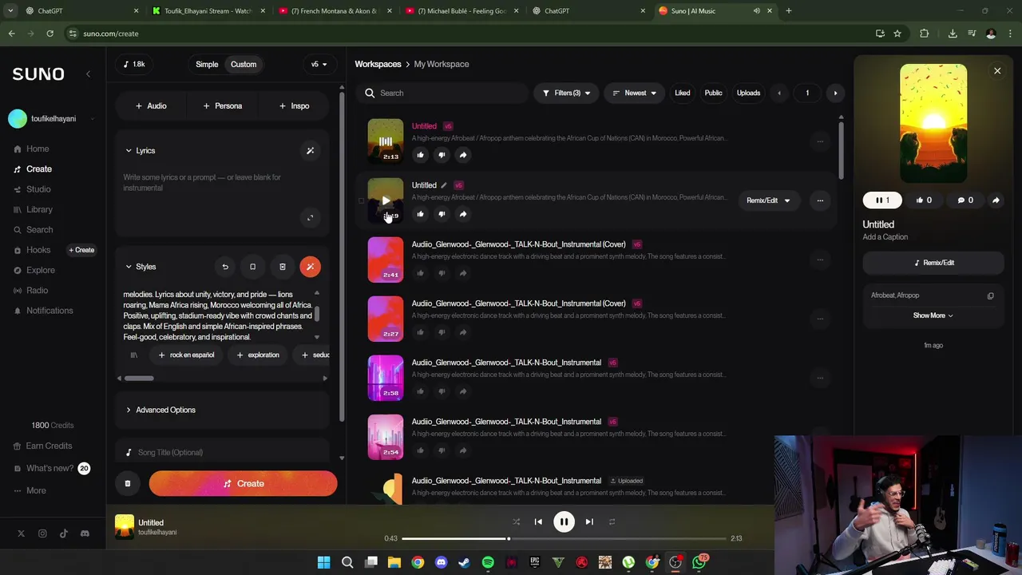Viewport: 1022px width, 575px height.
Task: Click the orange magic wand Styles icon
Action: coord(311,267)
